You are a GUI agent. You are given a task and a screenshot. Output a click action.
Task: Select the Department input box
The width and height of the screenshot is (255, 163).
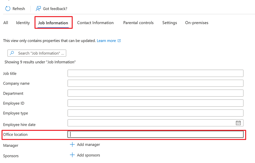155,93
